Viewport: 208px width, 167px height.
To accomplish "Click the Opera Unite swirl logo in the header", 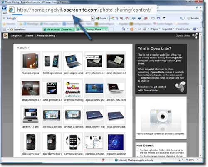I will click(x=195, y=36).
